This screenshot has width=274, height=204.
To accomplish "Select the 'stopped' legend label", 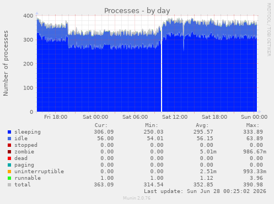I will pos(26,145).
